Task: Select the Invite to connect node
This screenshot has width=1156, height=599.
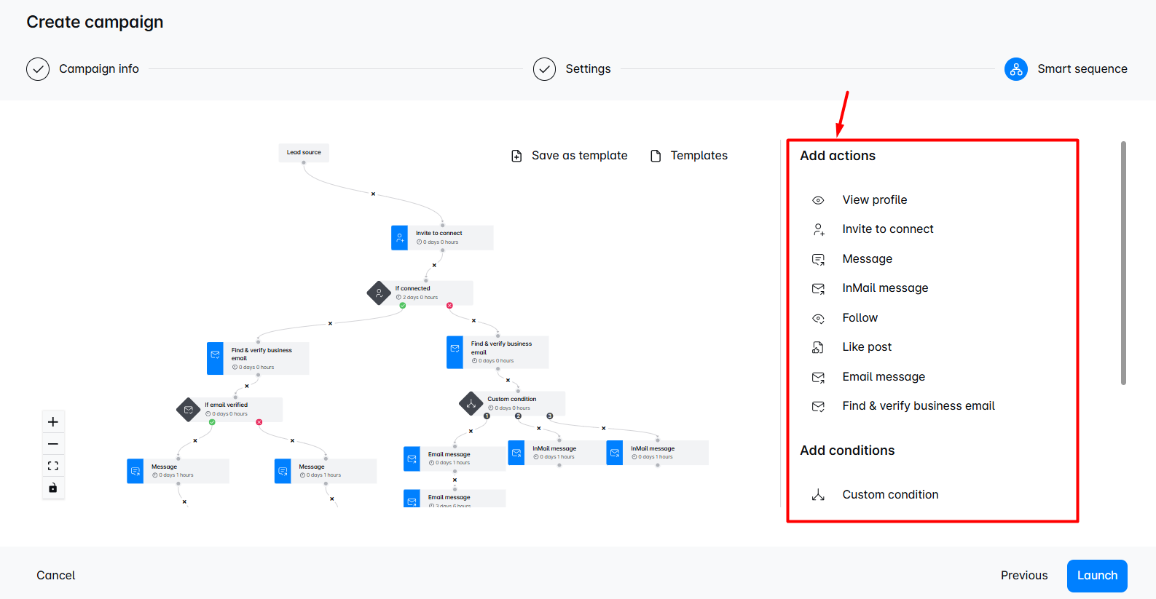Action: tap(442, 238)
